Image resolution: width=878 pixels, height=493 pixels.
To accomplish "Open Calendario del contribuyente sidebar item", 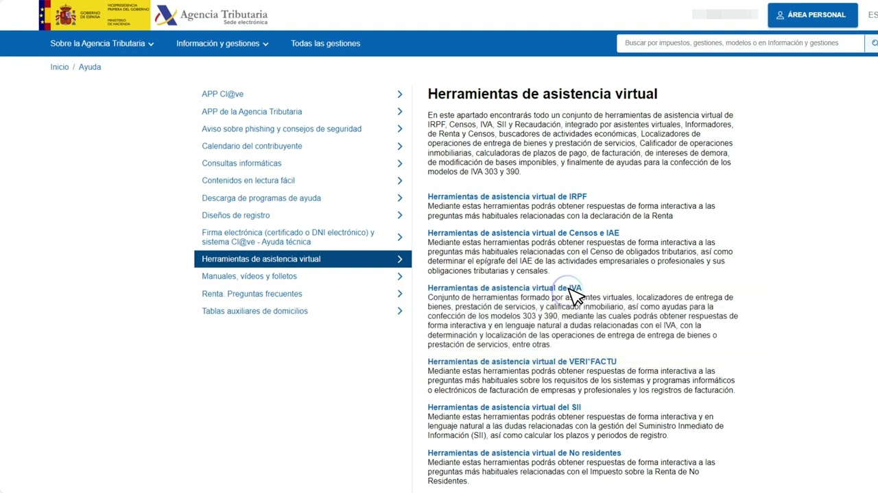I will tap(252, 146).
